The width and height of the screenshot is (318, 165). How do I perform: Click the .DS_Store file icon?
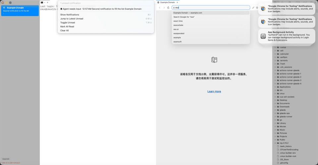point(278,159)
